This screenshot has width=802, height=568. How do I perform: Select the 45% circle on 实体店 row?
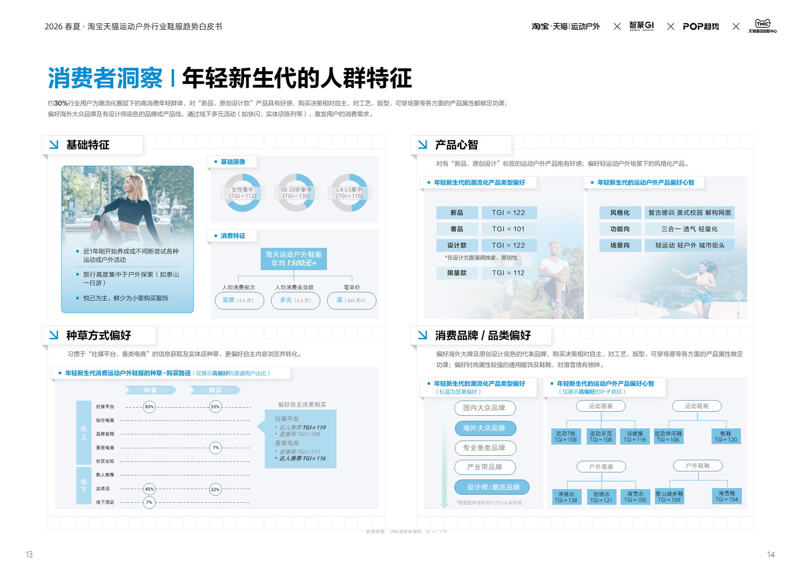(x=149, y=489)
